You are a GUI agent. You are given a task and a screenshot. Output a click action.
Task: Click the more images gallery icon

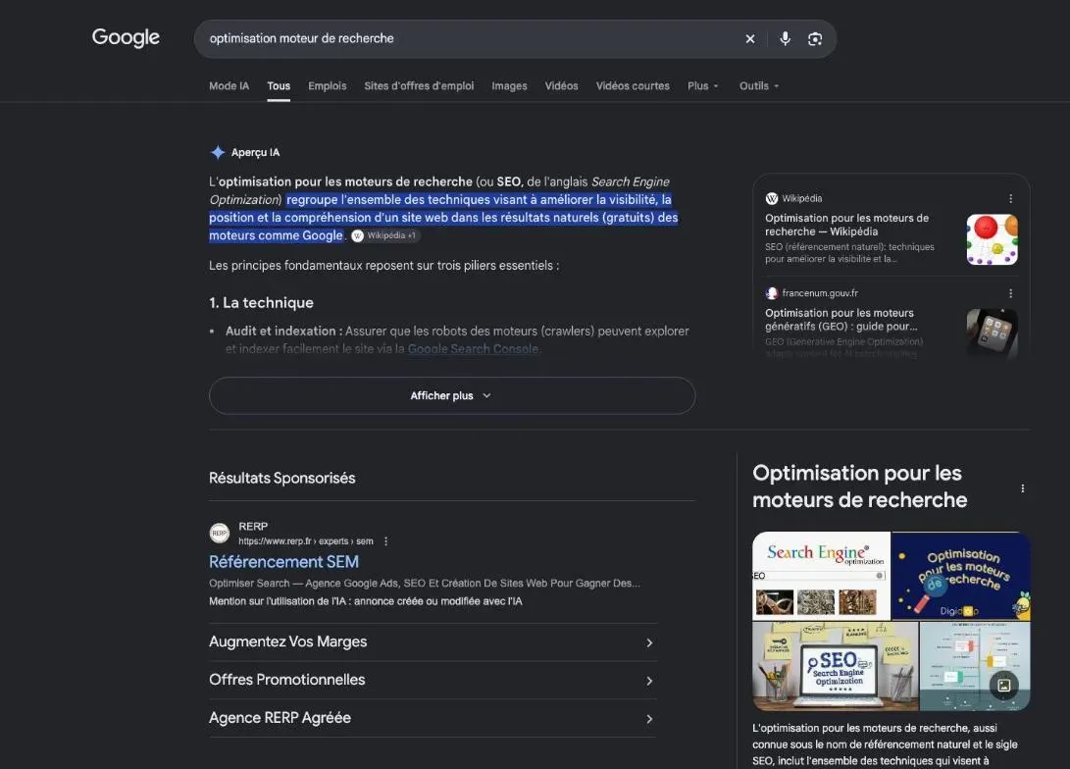(1004, 685)
